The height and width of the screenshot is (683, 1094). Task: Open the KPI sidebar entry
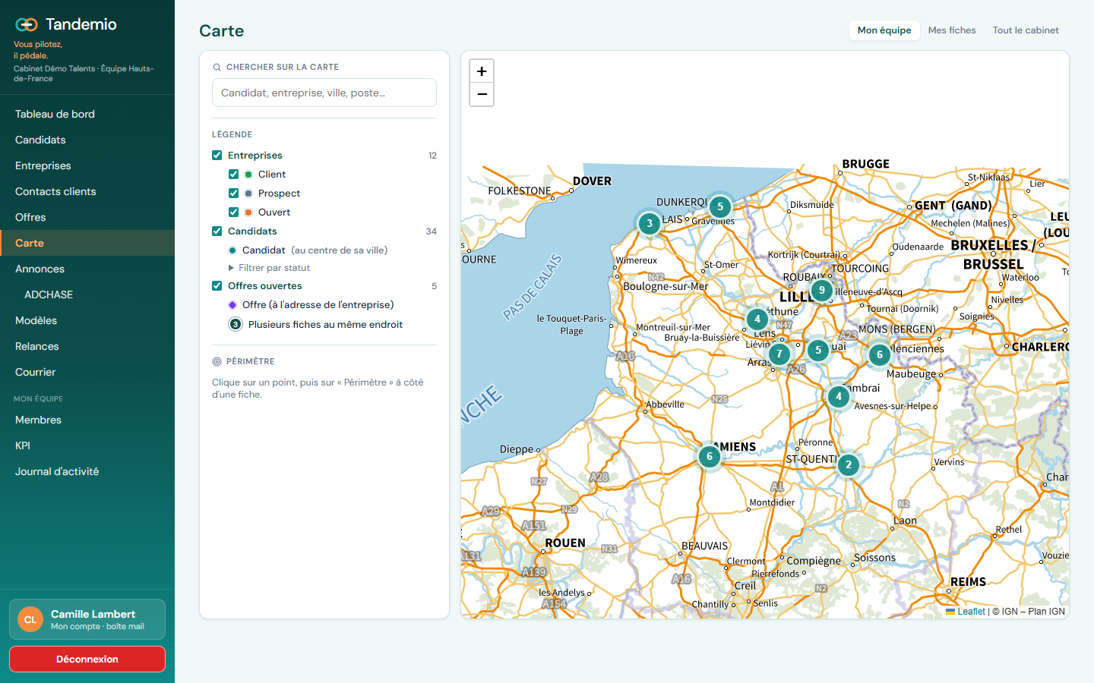[x=87, y=445]
